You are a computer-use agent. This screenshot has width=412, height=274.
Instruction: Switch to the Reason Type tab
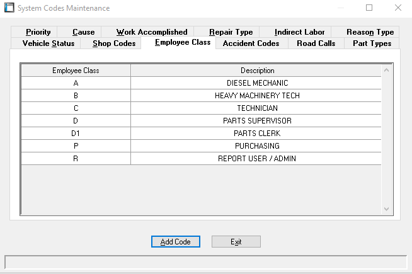(370, 32)
